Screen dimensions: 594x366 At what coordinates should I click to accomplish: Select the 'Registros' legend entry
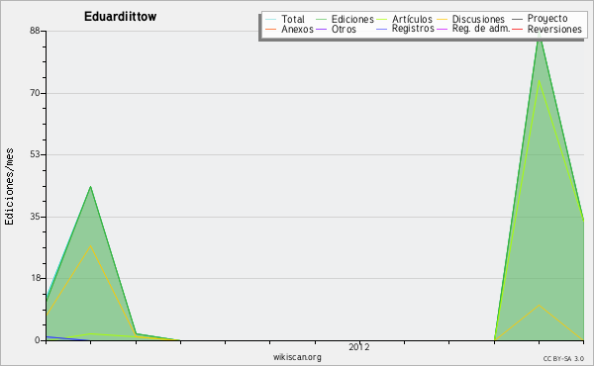point(413,29)
